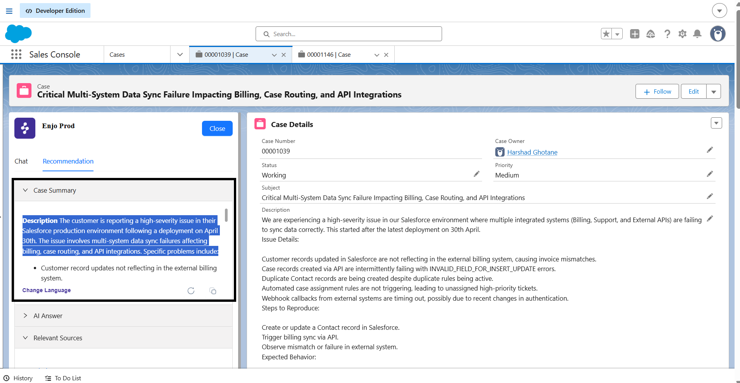Click the Salesforce cloud logo
Screen dimensions: 740x383
click(18, 33)
